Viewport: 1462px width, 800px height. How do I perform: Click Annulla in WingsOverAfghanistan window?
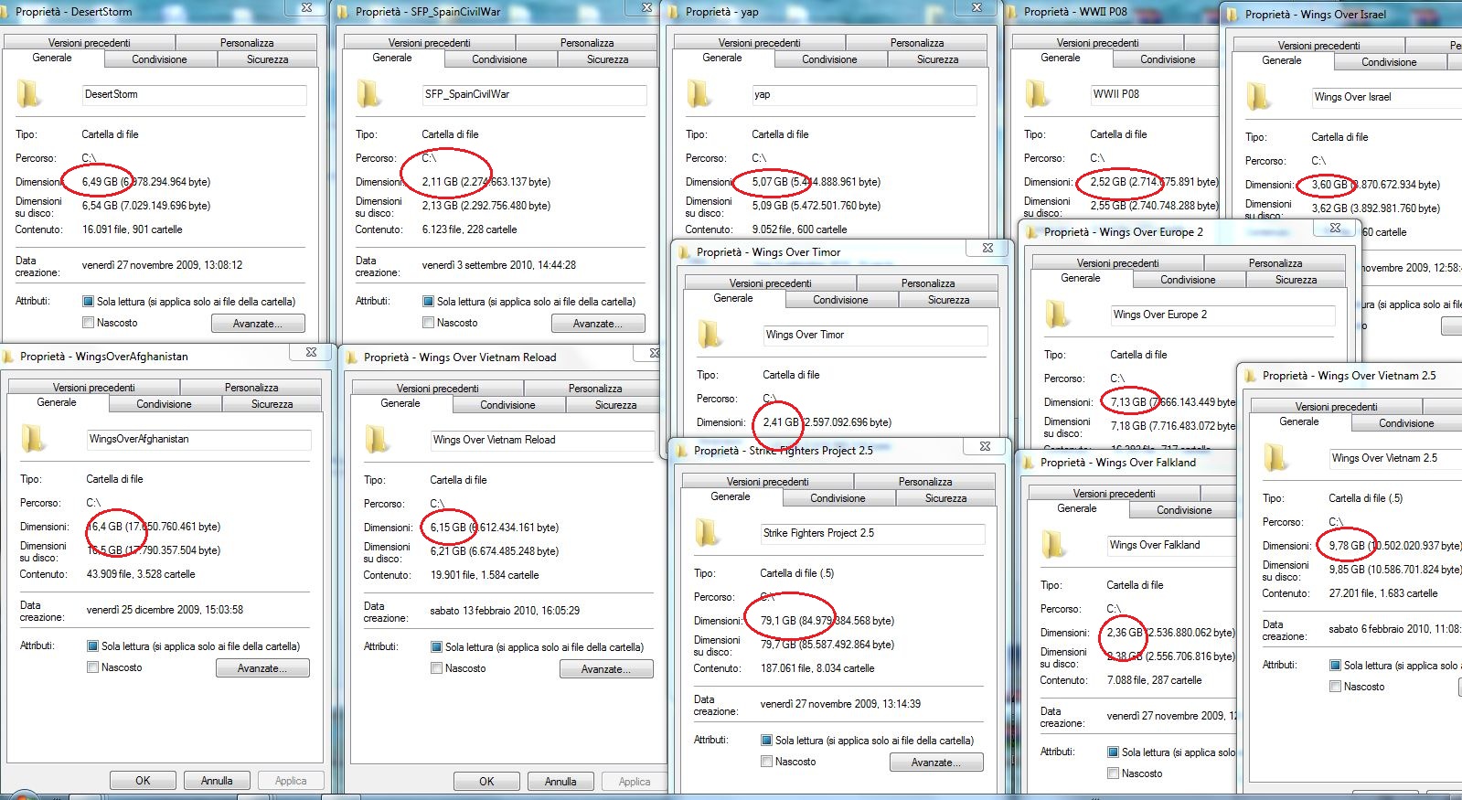coord(217,781)
